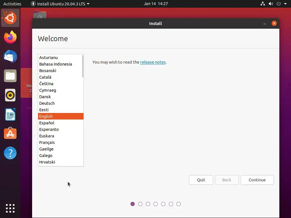Open the release notes link
The image size is (291, 218).
(x=153, y=62)
